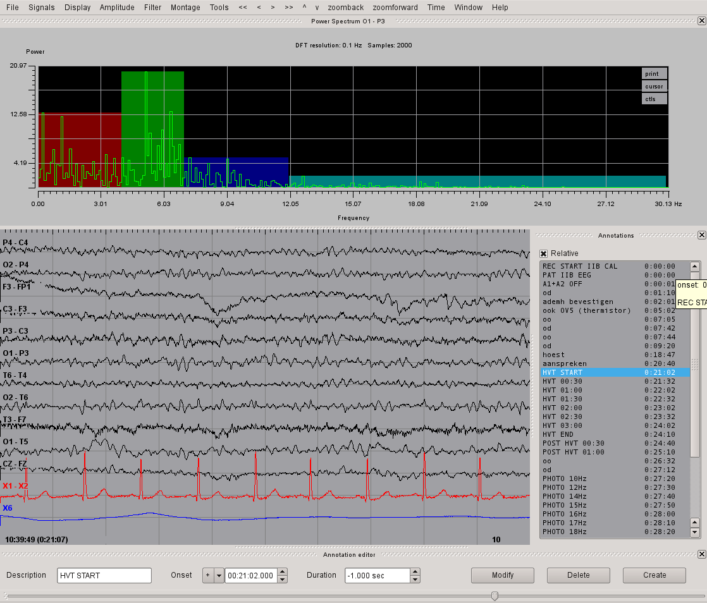Close the Annotation editor dock
The width and height of the screenshot is (707, 603).
click(x=701, y=554)
